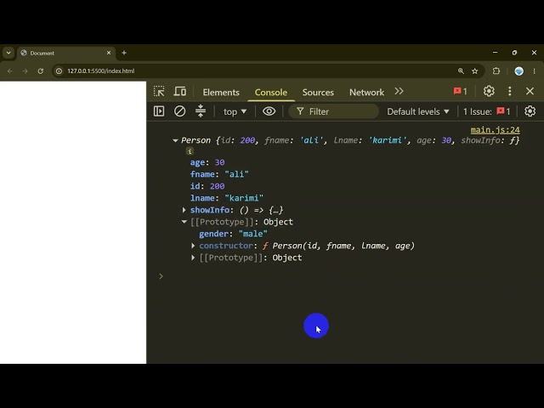The width and height of the screenshot is (544, 408).
Task: Open the Elements tab
Action: coord(221,93)
